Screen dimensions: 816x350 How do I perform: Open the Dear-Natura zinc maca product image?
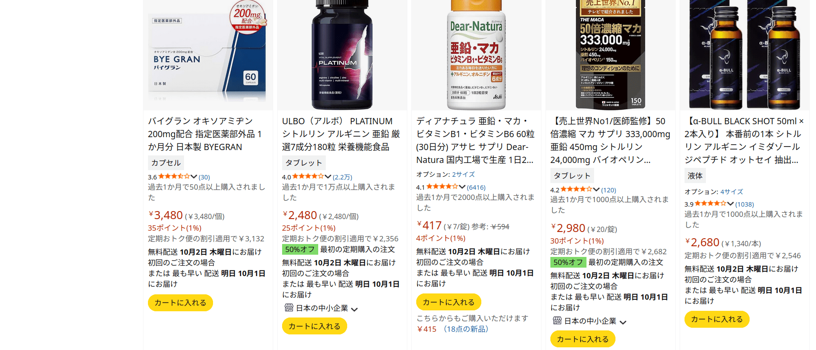[476, 54]
